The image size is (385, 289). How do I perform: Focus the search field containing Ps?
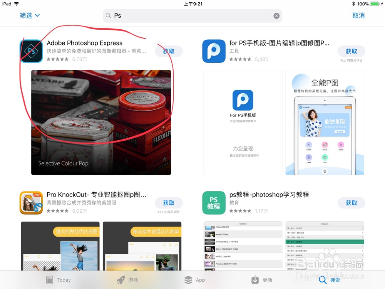tap(192, 16)
